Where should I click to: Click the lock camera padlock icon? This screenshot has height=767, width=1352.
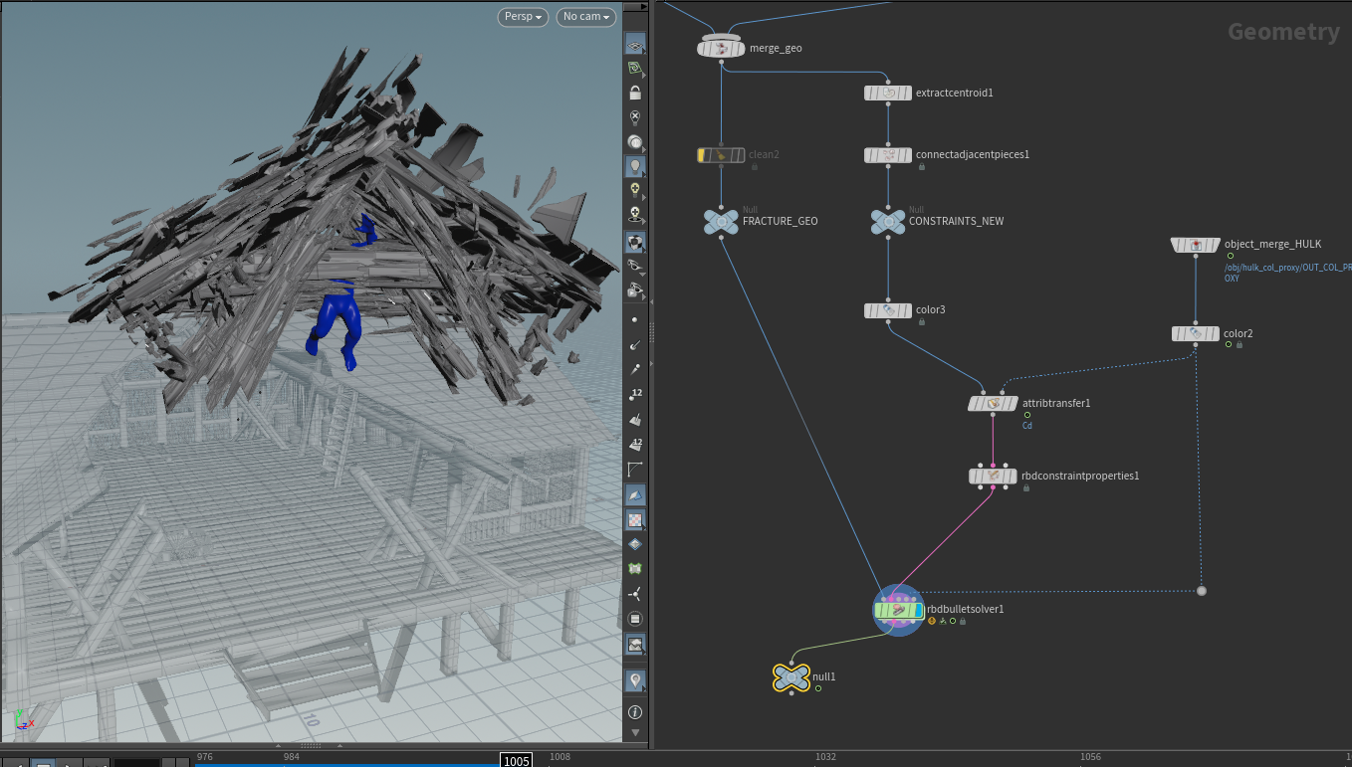[634, 93]
